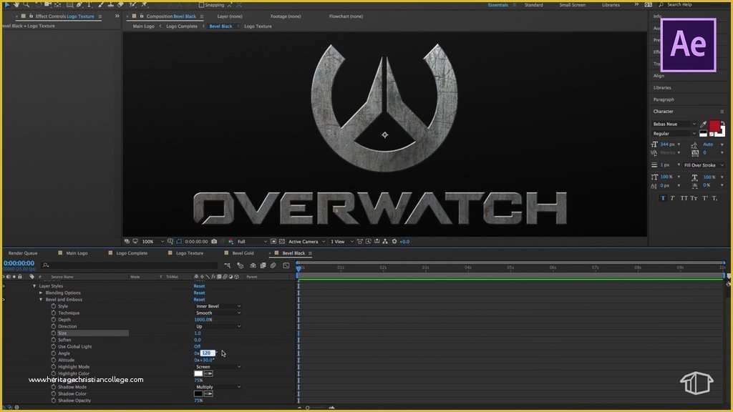Toggle the stopwatch for Size

click(53, 333)
